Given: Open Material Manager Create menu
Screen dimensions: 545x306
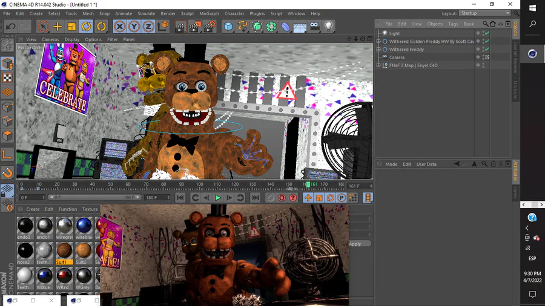Looking at the screenshot, I should tap(33, 209).
